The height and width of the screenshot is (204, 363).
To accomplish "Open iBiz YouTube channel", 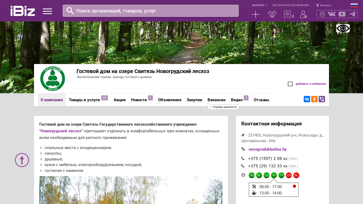I will (x=342, y=14).
